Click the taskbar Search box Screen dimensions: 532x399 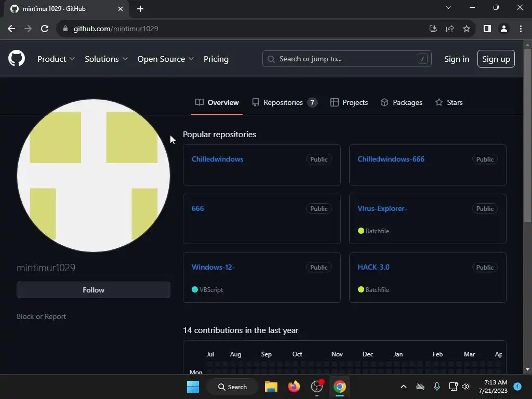[x=233, y=387]
